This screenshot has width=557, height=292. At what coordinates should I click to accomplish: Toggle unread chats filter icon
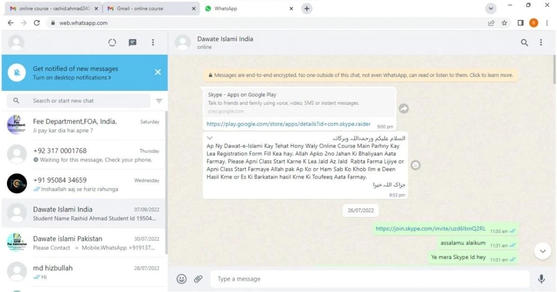pos(159,101)
